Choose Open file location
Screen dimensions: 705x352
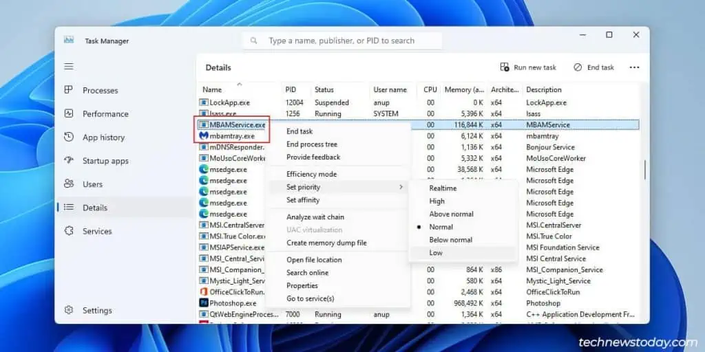338,259
